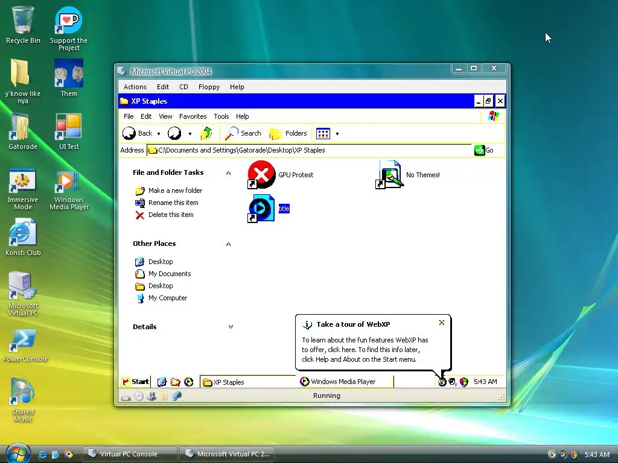Open Konsti Club Internet shortcut
Viewport: 618px width, 463px height.
[x=22, y=238]
